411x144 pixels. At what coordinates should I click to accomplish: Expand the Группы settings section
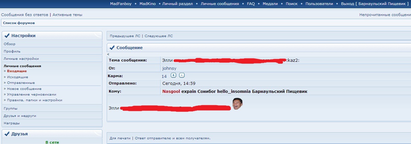click(x=11, y=109)
